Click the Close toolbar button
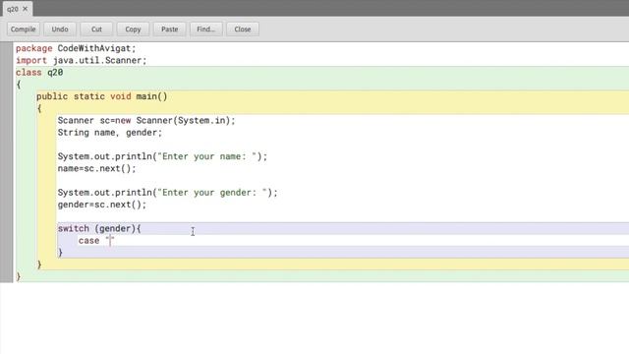Screen dimensions: 629x354 pos(243,29)
